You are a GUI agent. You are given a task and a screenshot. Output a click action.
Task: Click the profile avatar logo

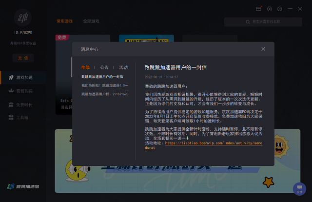pyautogui.click(x=23, y=18)
